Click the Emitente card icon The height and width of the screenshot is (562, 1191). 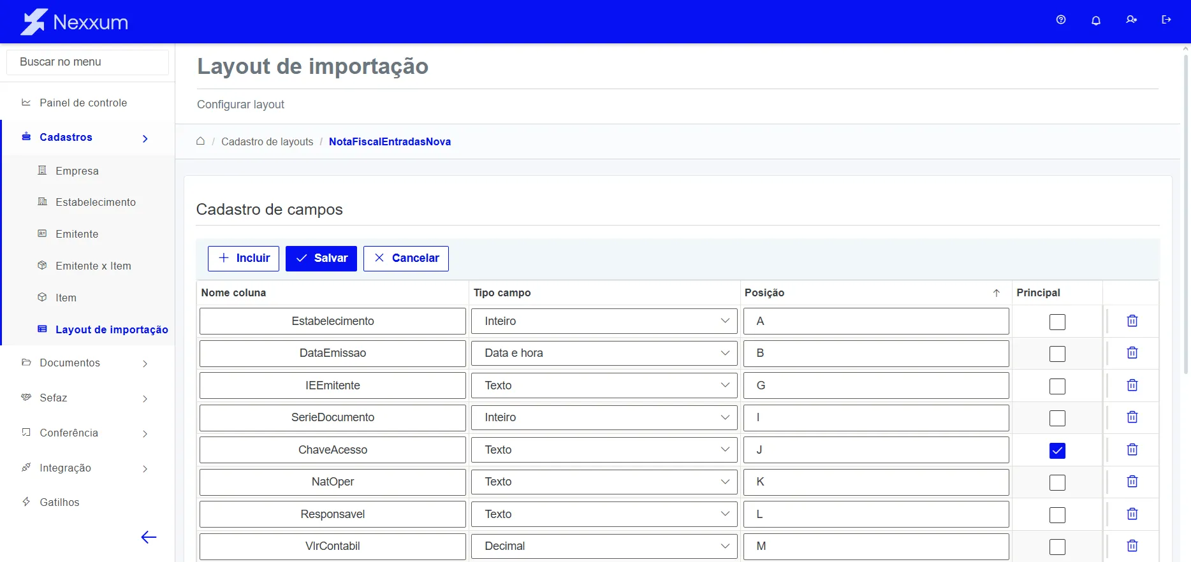point(42,233)
